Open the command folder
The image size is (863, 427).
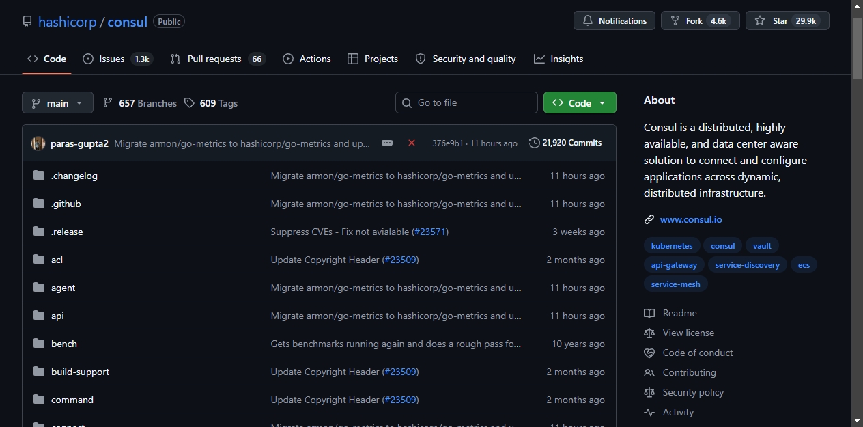point(72,400)
